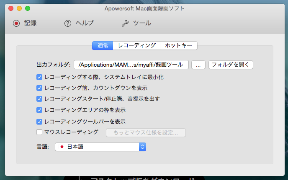Click the wrench tools icon
288x180 pixels.
(x=125, y=23)
